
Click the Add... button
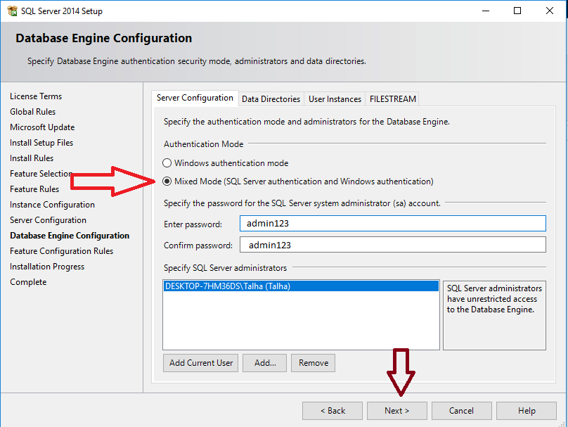coord(265,363)
